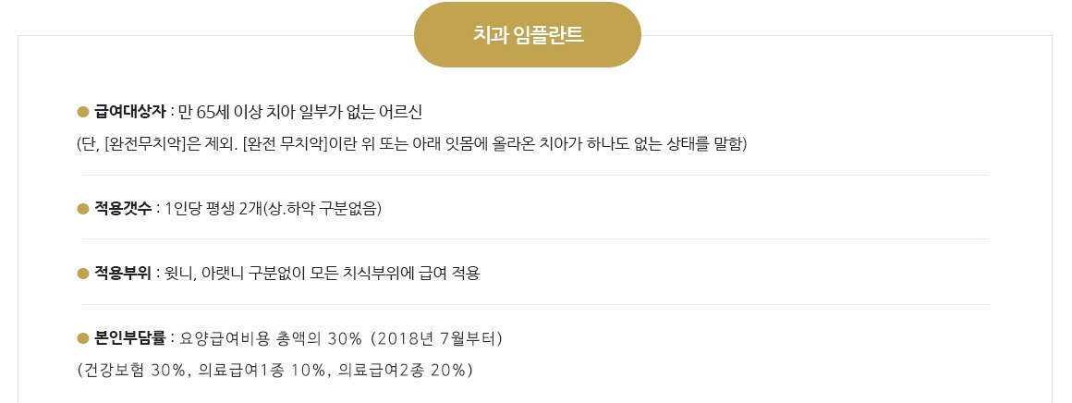Click the 건강보험 30% text
The image size is (1072, 403).
click(x=134, y=370)
